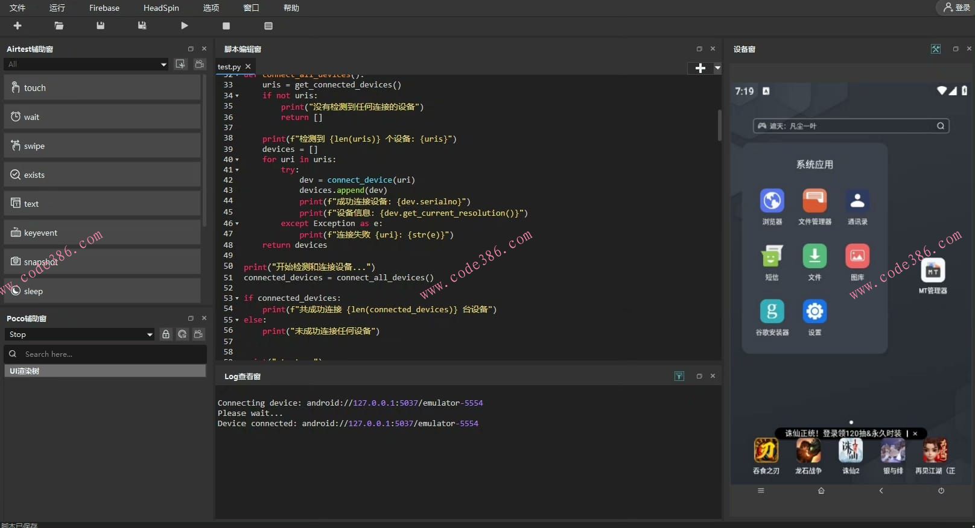The width and height of the screenshot is (975, 528).
Task: Click the Poco refresh tree icon
Action: (x=182, y=335)
